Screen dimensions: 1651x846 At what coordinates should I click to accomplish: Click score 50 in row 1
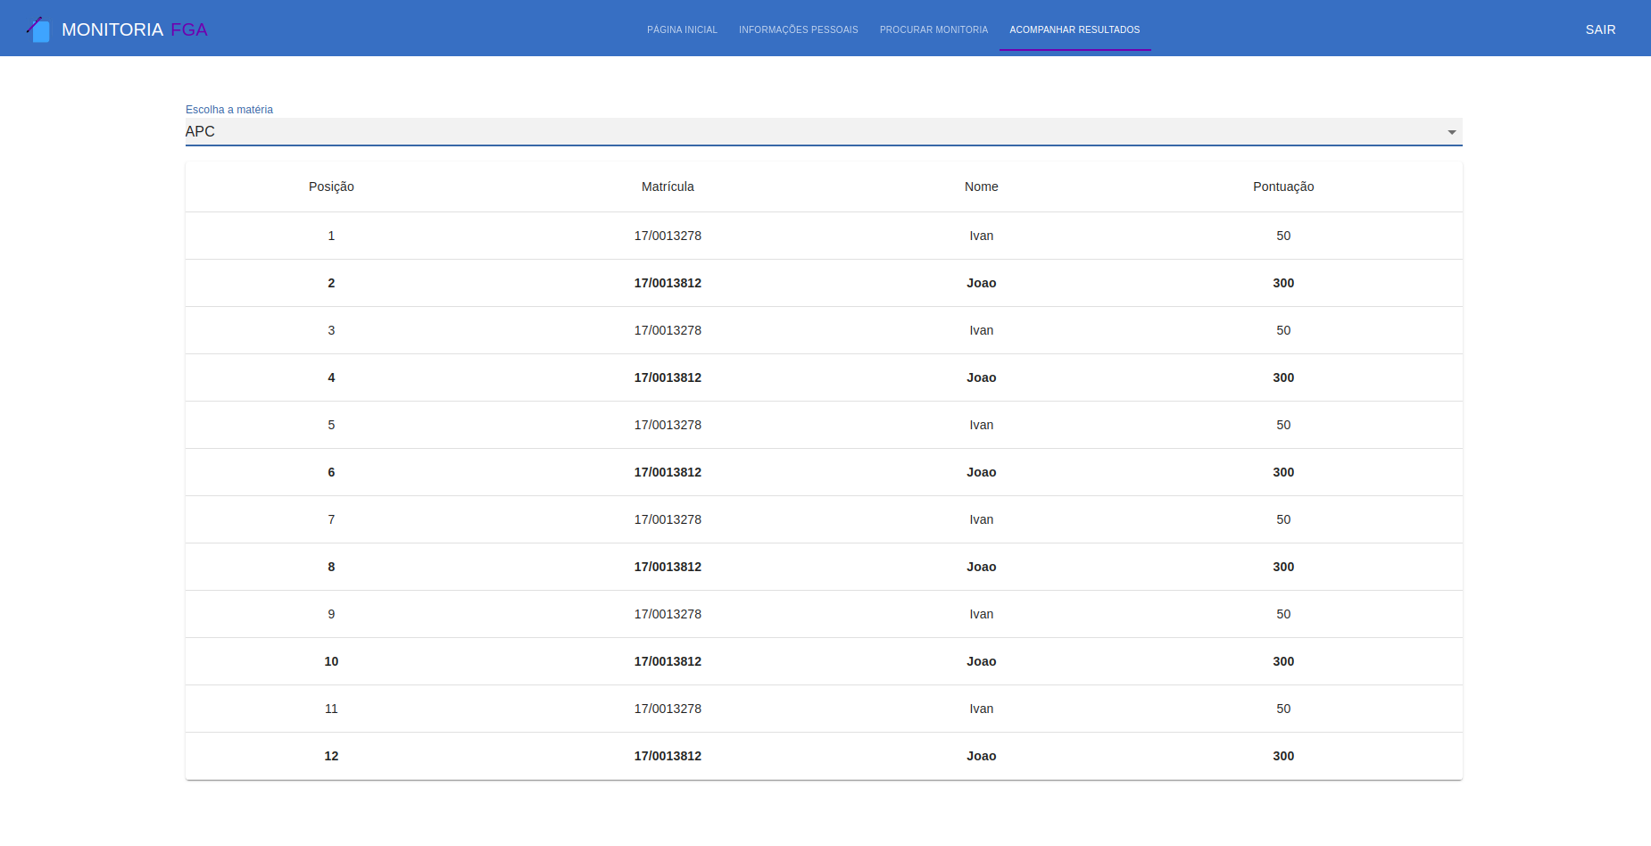pyautogui.click(x=1283, y=236)
